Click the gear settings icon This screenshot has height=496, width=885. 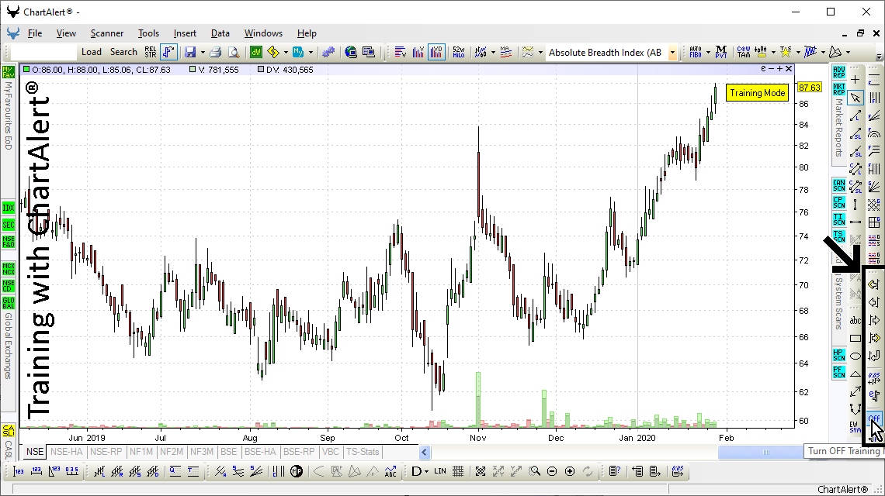(x=328, y=53)
